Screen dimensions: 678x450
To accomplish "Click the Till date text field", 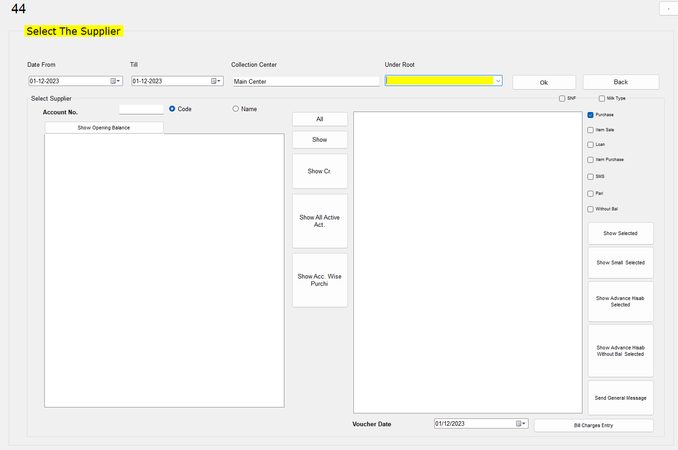I will point(147,81).
